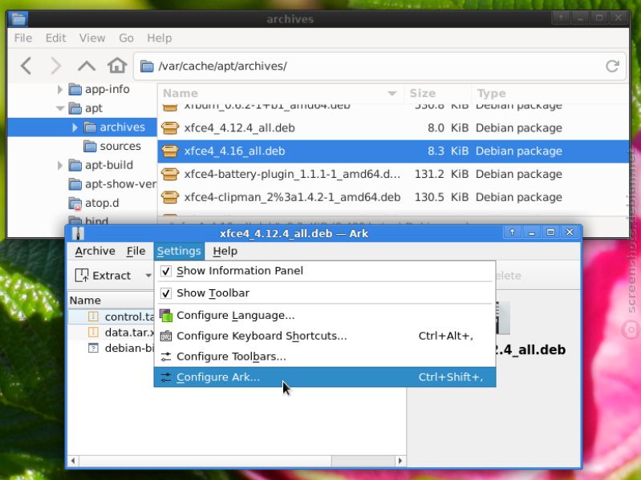Viewport: 641px width, 480px height.
Task: Click the Ark window zipper icon in titlebar
Action: [x=78, y=233]
